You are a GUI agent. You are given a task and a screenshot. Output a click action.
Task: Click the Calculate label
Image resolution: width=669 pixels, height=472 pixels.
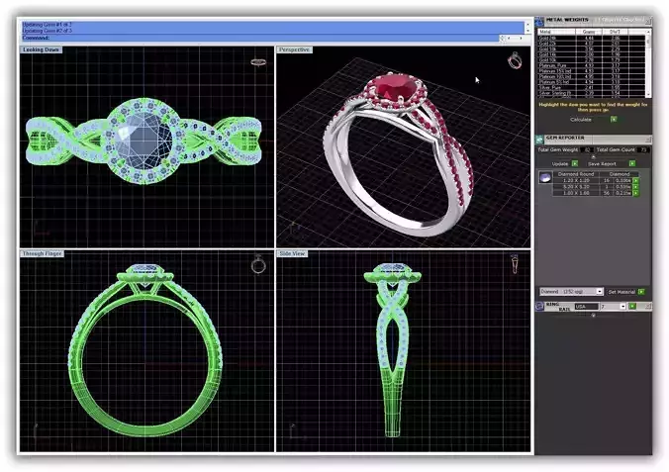[x=581, y=120]
